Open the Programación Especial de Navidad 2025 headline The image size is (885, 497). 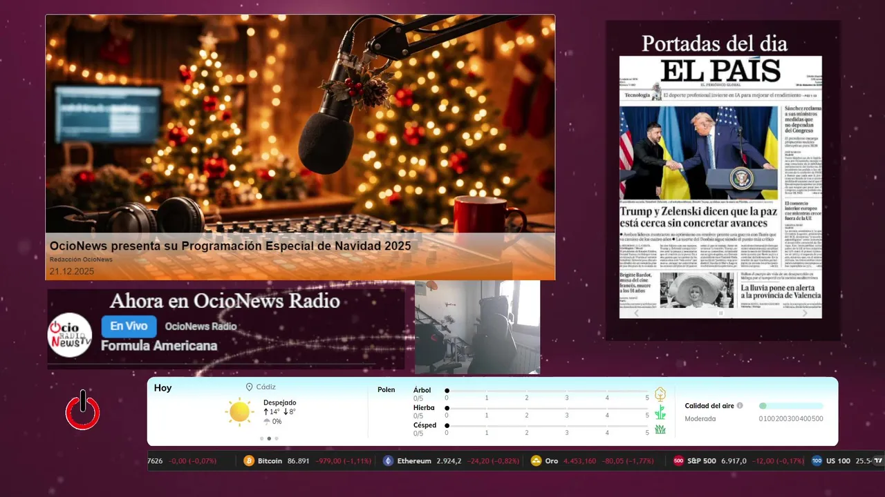[x=230, y=246]
